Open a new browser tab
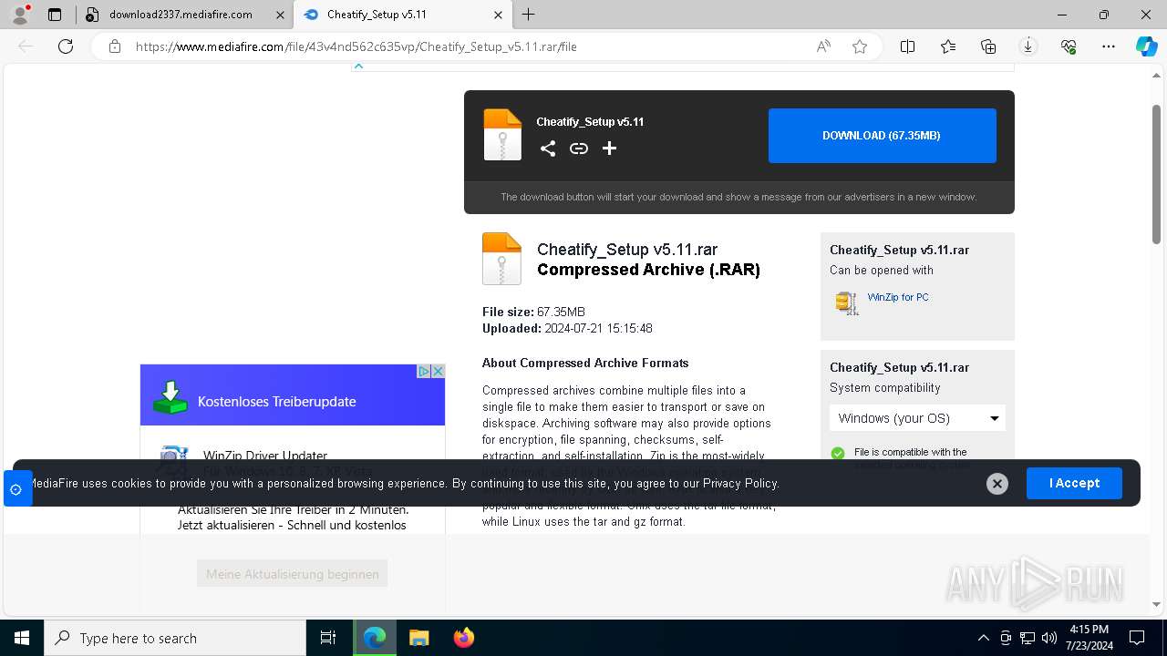 click(x=528, y=15)
